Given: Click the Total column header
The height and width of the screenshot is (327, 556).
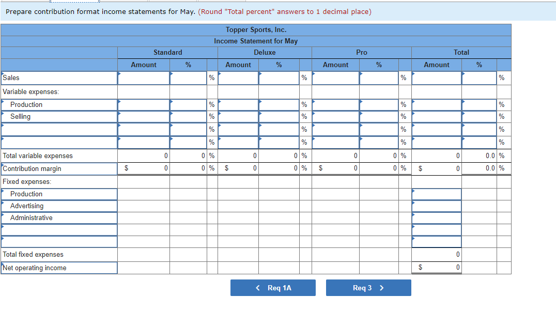Looking at the screenshot, I should [461, 53].
